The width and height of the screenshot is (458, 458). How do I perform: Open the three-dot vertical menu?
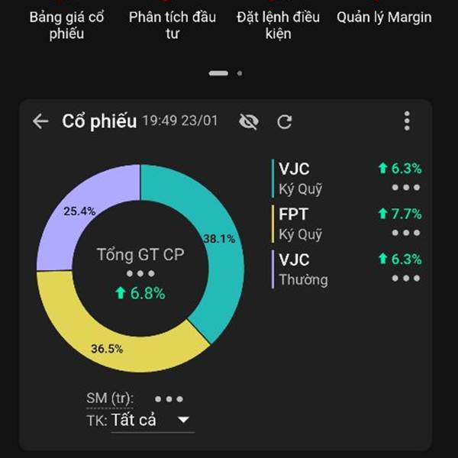pyautogui.click(x=407, y=121)
